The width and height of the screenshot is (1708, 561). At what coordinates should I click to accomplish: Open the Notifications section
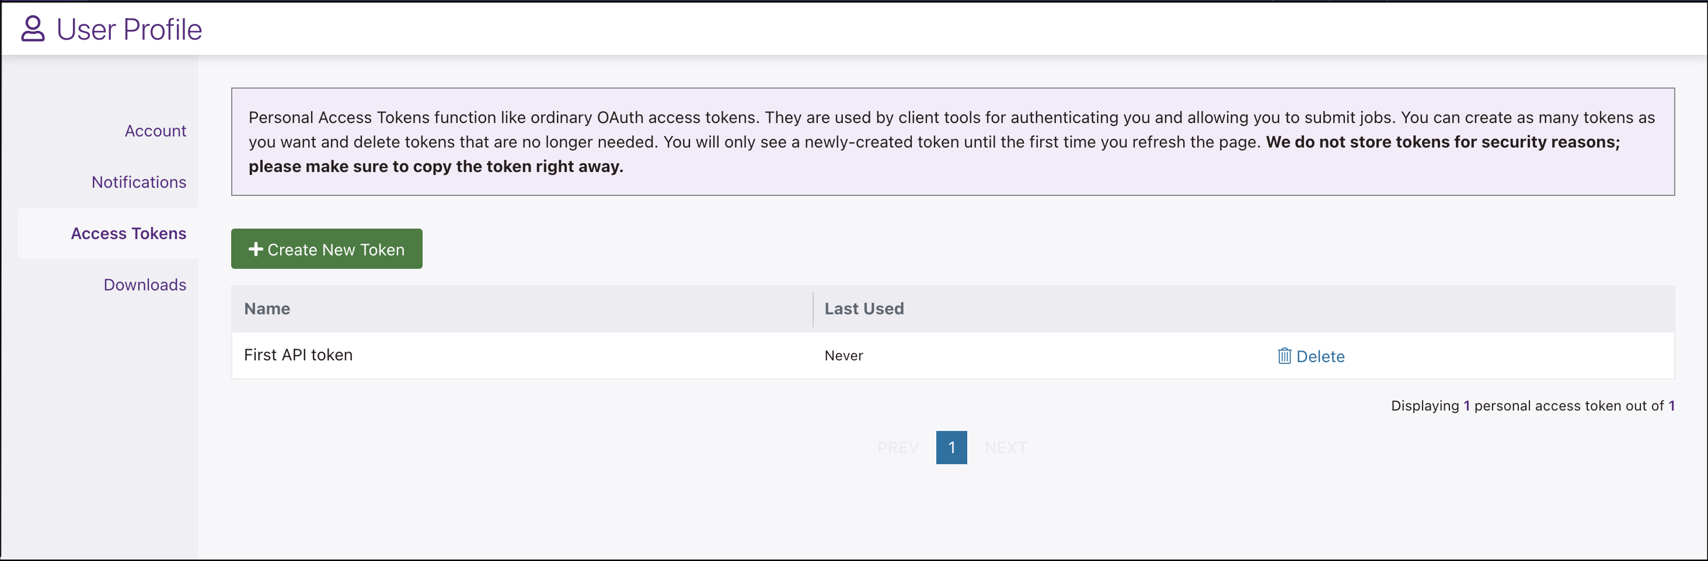[x=138, y=181]
